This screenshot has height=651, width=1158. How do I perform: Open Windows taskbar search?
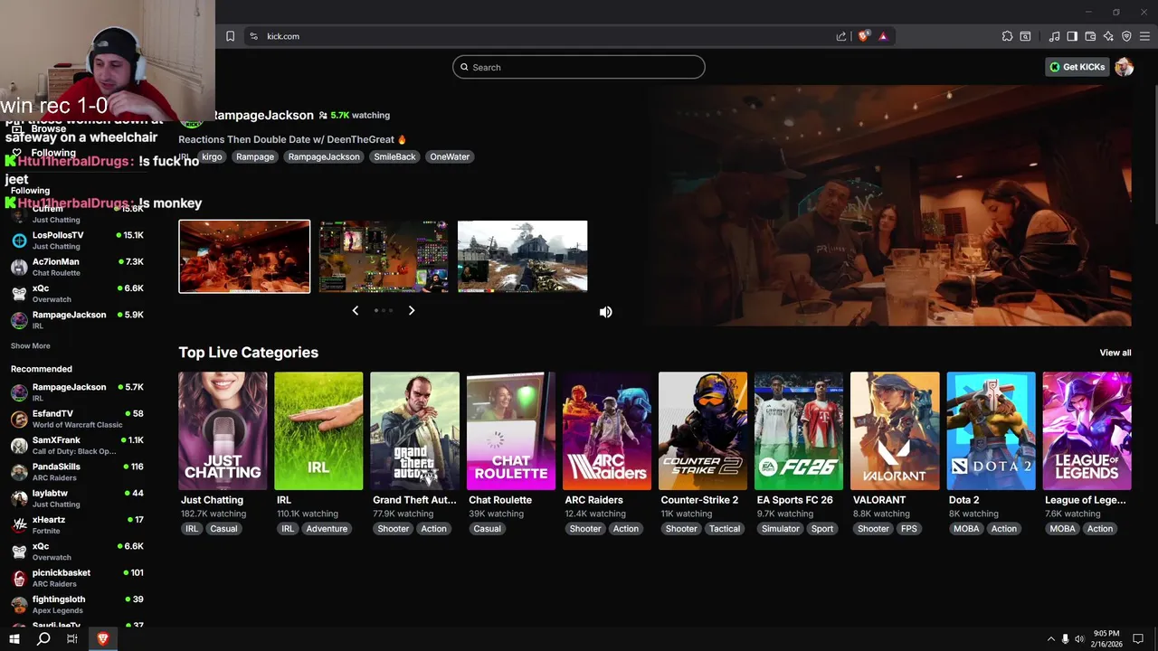tap(43, 638)
